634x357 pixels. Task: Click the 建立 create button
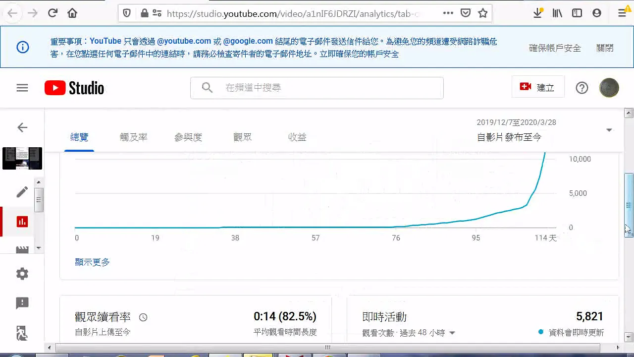click(x=538, y=87)
